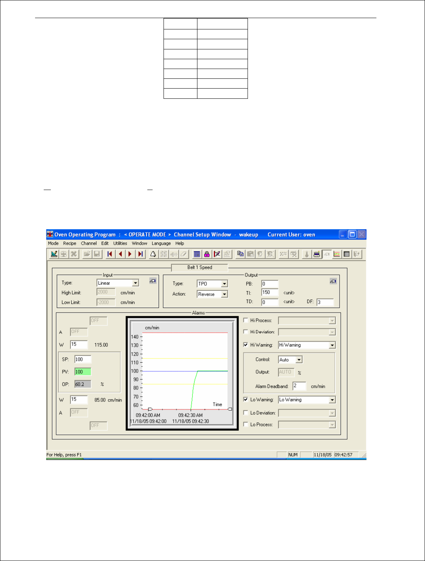This screenshot has width=425, height=561.
Task: Click the TI field showing 150
Action: 270,292
